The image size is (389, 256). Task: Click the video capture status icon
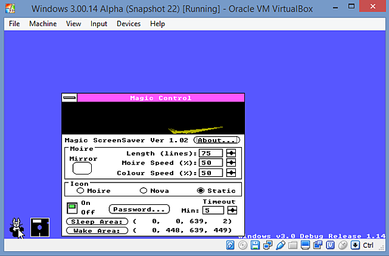pos(317,245)
